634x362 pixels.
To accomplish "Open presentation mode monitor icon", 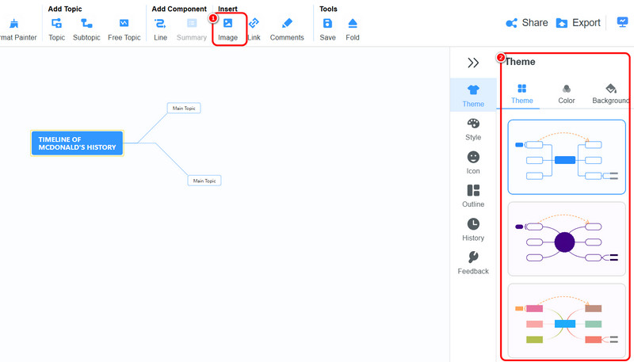I will point(622,22).
